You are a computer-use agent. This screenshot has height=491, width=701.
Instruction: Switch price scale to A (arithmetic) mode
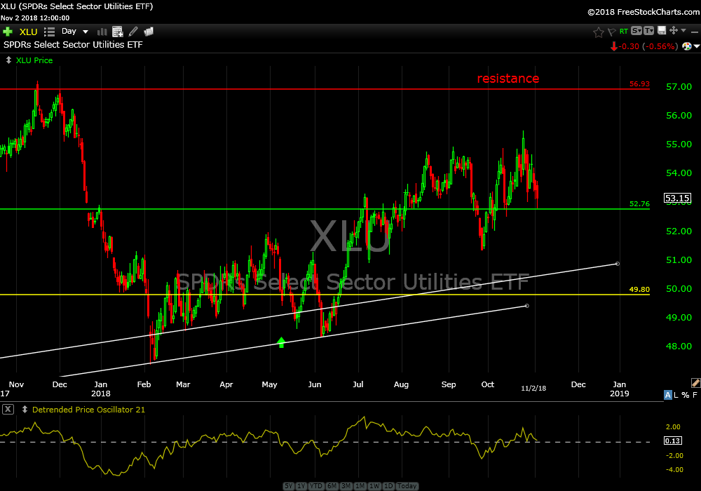667,395
